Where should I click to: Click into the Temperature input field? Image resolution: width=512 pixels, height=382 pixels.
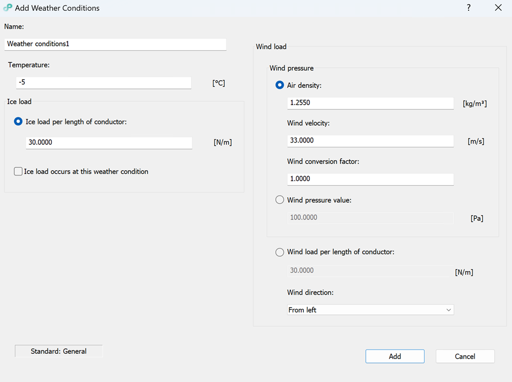point(103,83)
